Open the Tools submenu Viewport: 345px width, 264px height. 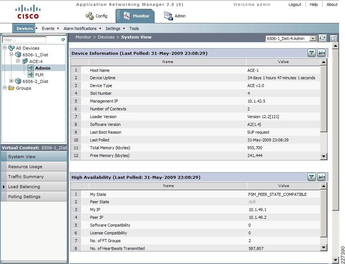click(x=134, y=29)
